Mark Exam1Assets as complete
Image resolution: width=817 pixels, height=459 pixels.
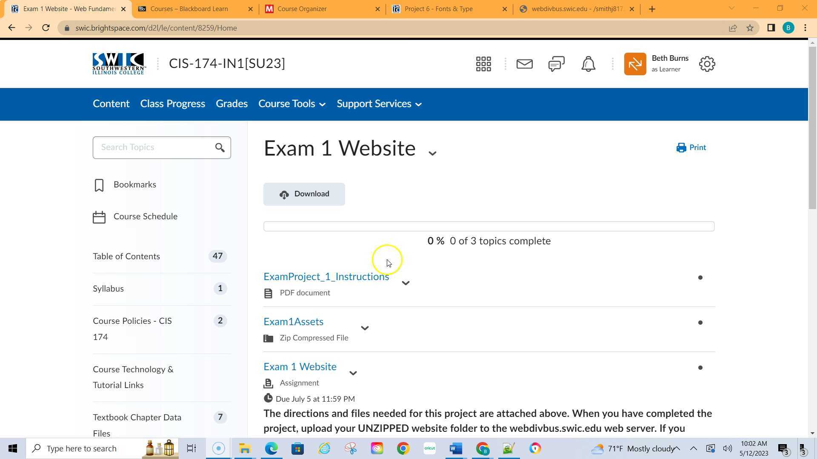(x=700, y=323)
